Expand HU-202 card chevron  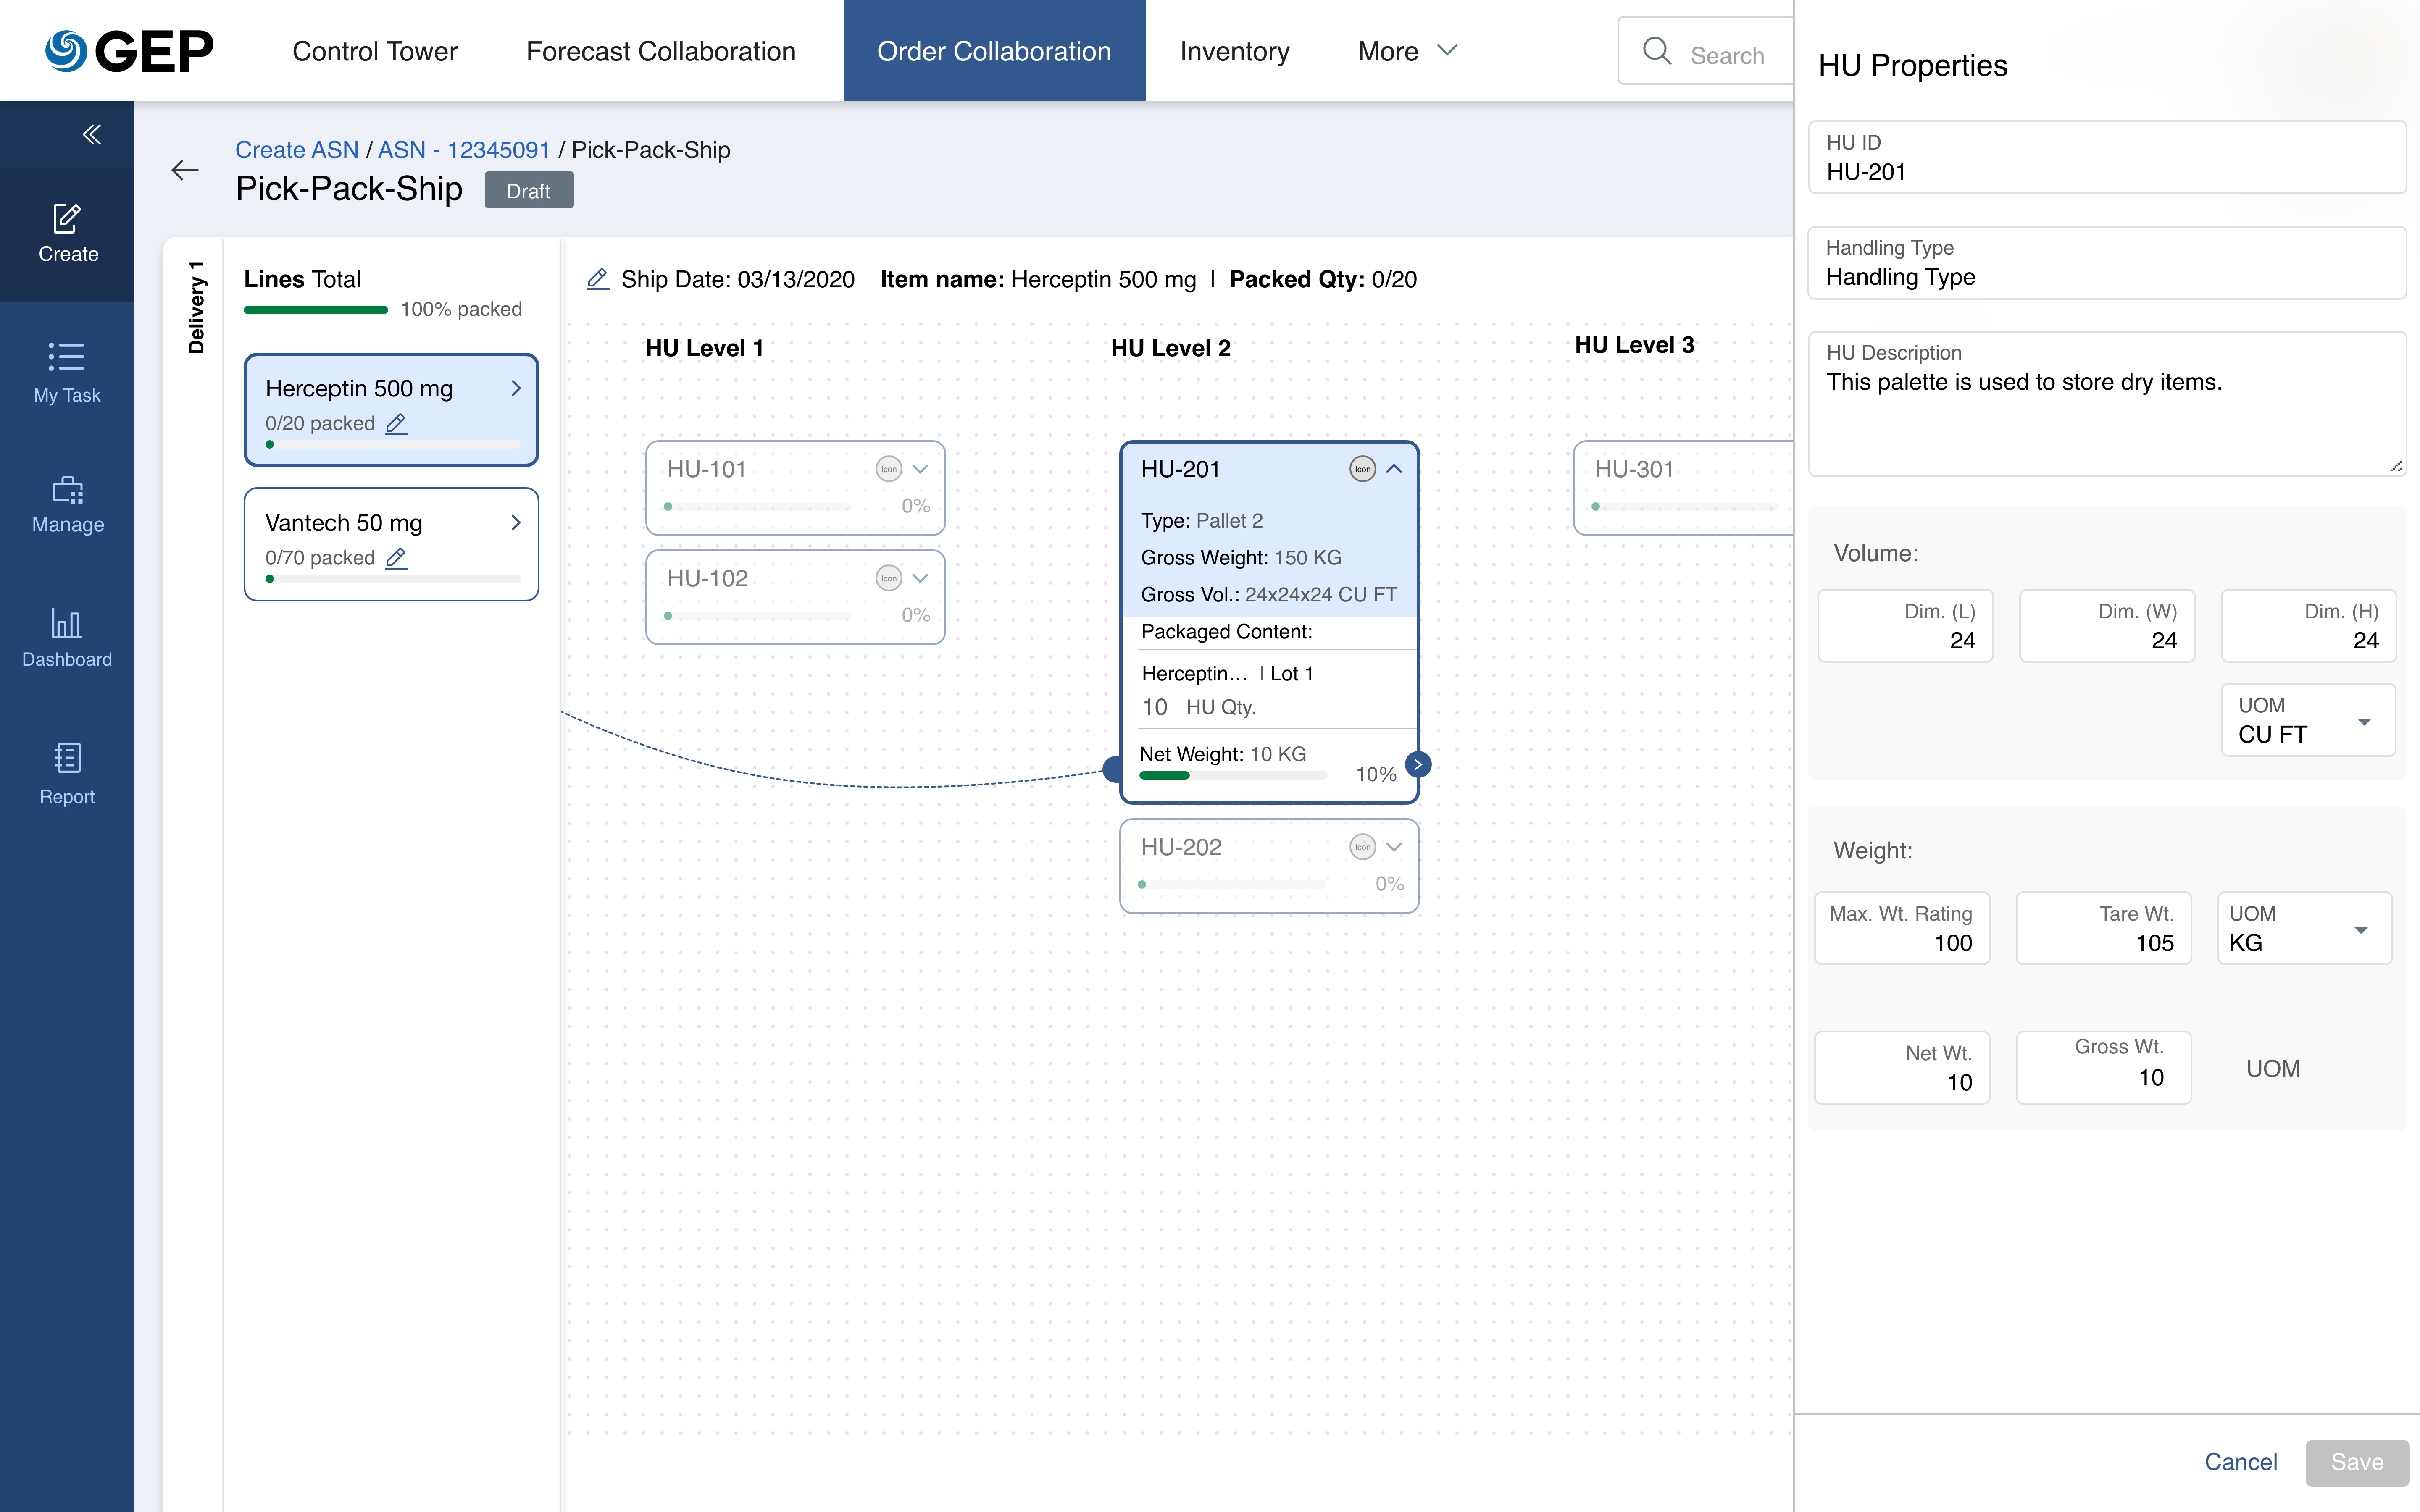pos(1394,847)
